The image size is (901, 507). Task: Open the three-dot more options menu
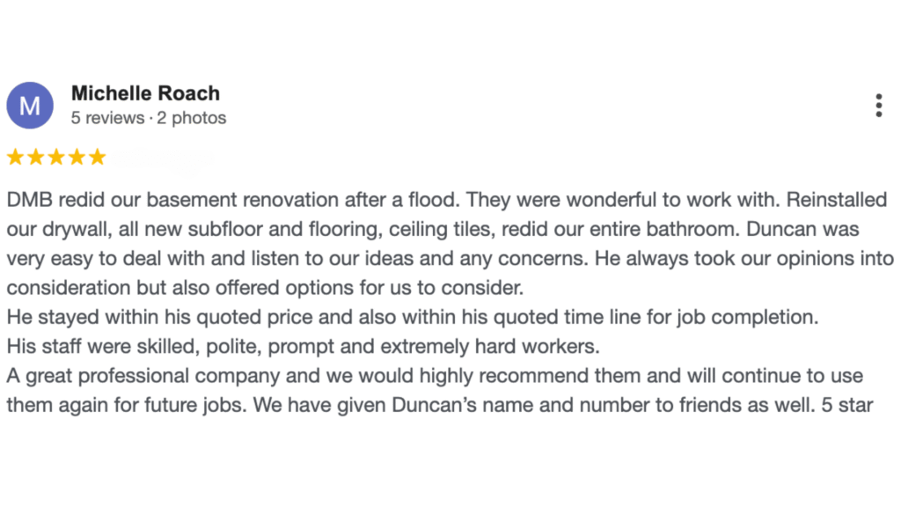pyautogui.click(x=879, y=106)
